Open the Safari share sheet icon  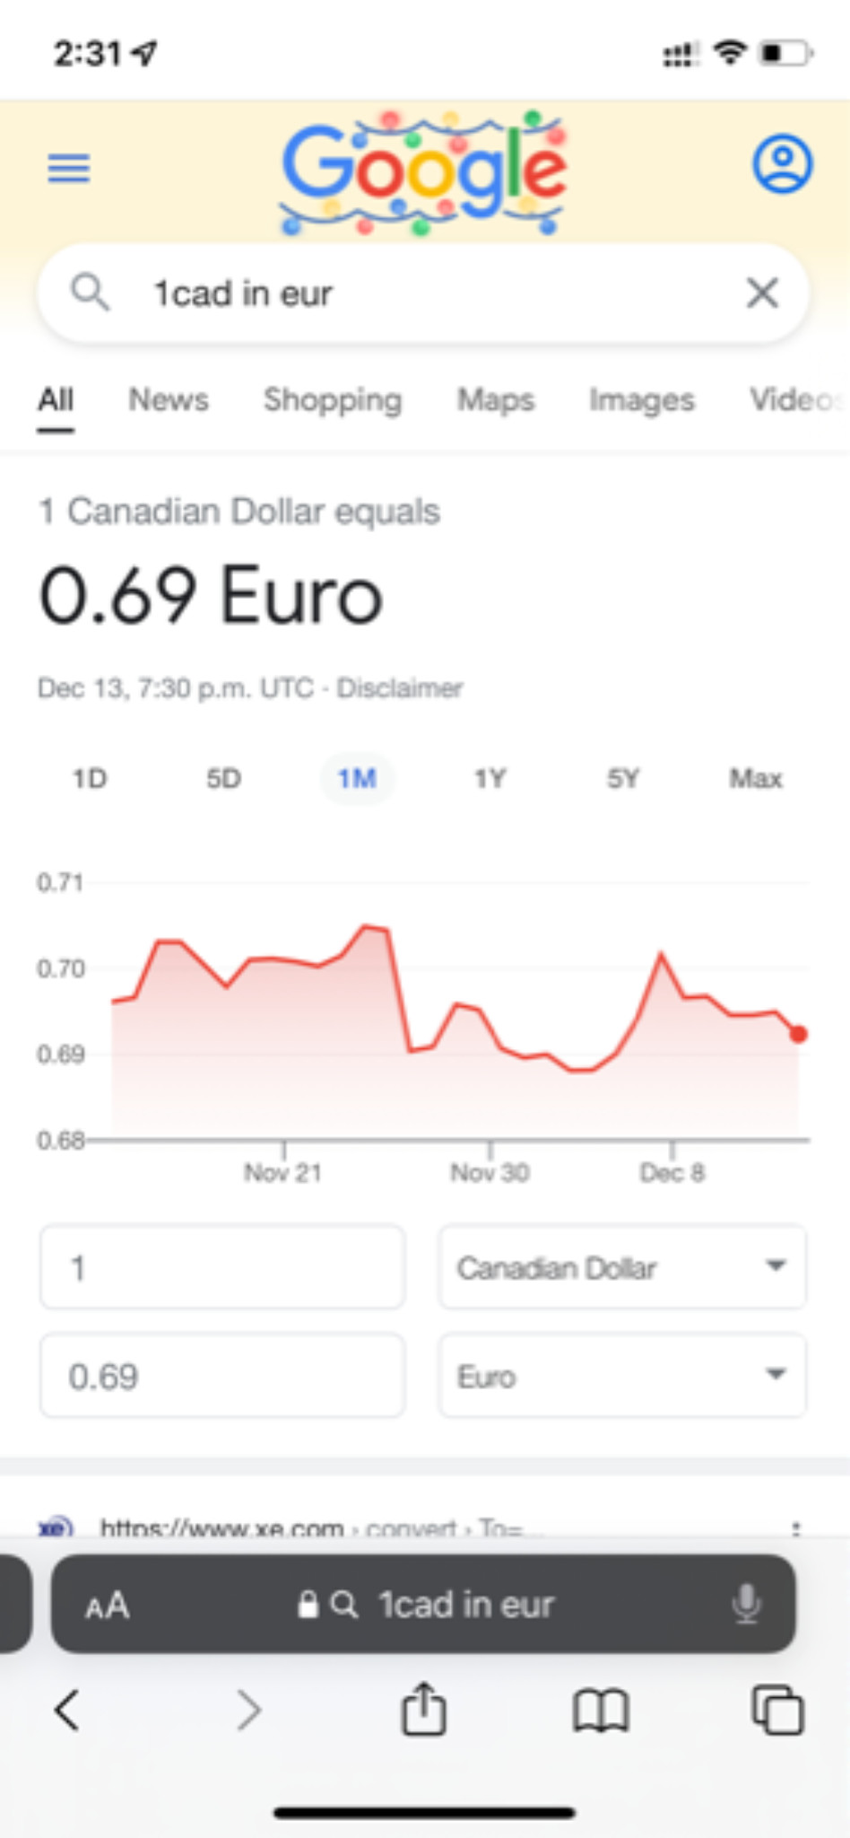(423, 1709)
